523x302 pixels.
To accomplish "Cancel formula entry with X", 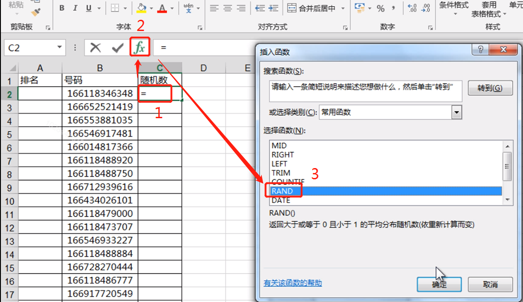I will pyautogui.click(x=96, y=48).
